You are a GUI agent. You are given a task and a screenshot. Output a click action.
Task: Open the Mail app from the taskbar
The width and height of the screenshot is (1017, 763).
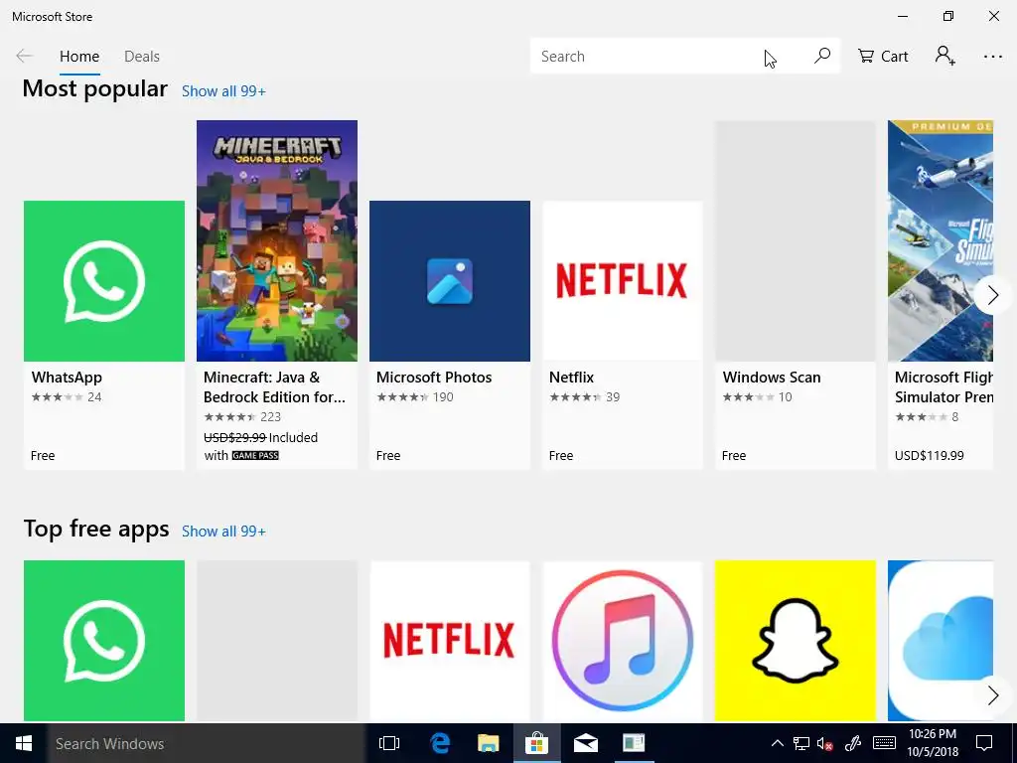pyautogui.click(x=585, y=743)
